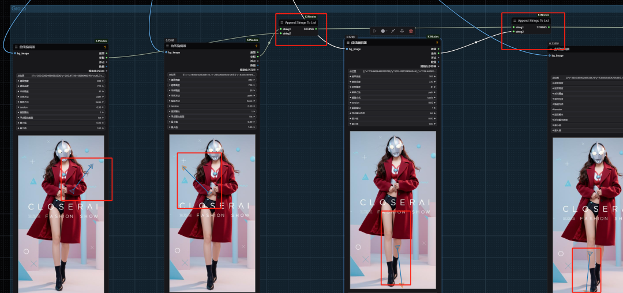
Task: Delete the selected node with the red trash icon
Action: [411, 31]
